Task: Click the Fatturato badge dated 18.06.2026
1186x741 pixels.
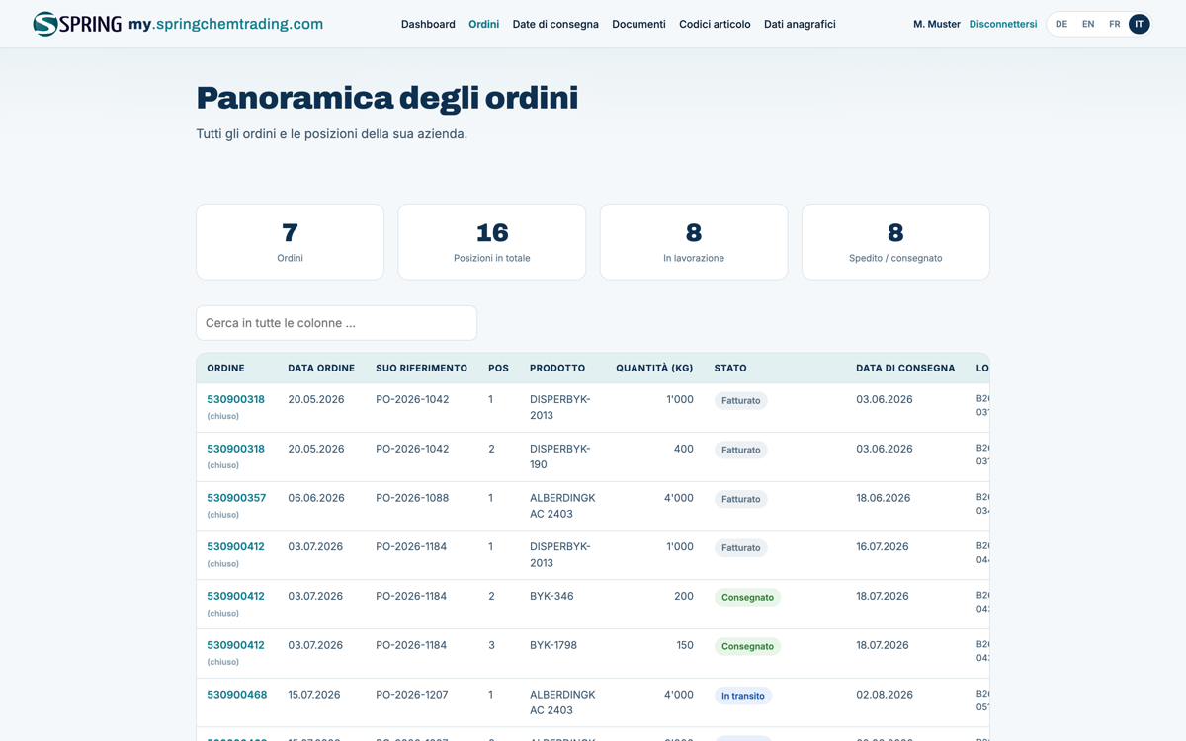Action: coord(740,499)
